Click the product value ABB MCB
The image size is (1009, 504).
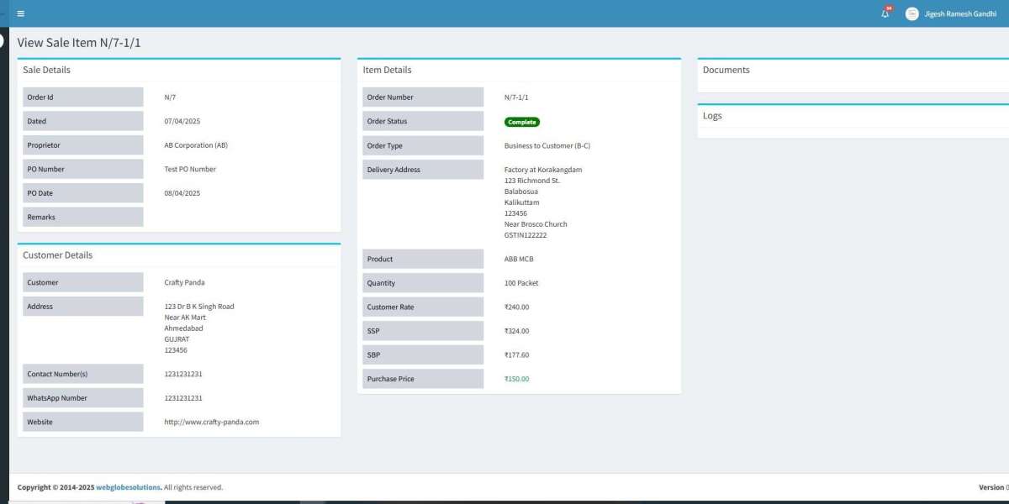(x=519, y=259)
